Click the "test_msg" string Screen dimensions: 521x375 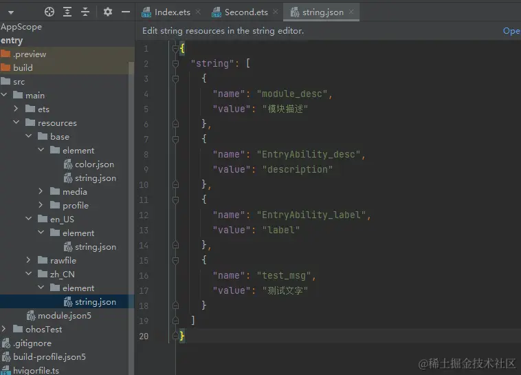[284, 276]
